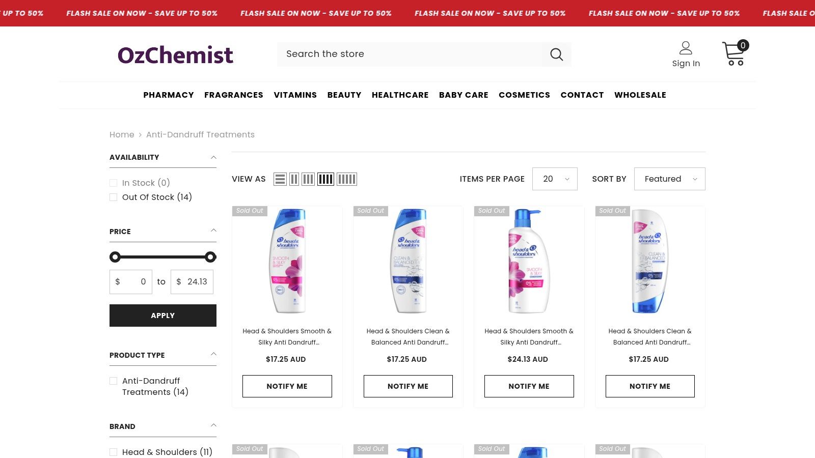The width and height of the screenshot is (815, 458).
Task: Enable the Head & Shoulders brand filter
Action: [114, 452]
